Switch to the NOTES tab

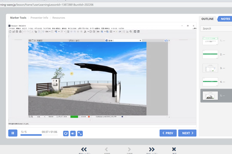click(226, 19)
